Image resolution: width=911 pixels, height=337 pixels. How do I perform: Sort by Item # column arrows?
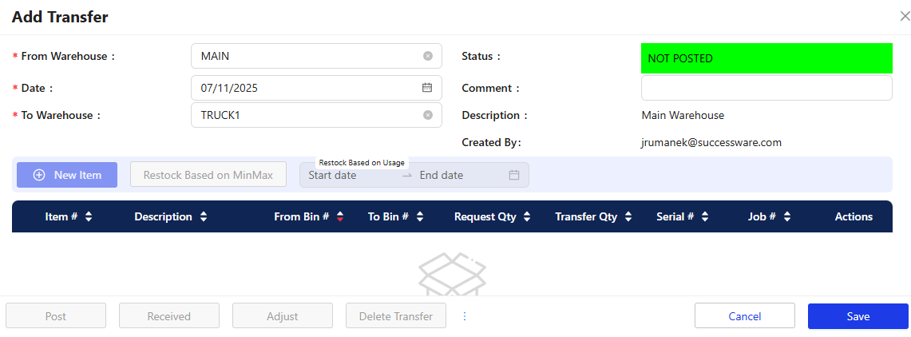point(89,216)
